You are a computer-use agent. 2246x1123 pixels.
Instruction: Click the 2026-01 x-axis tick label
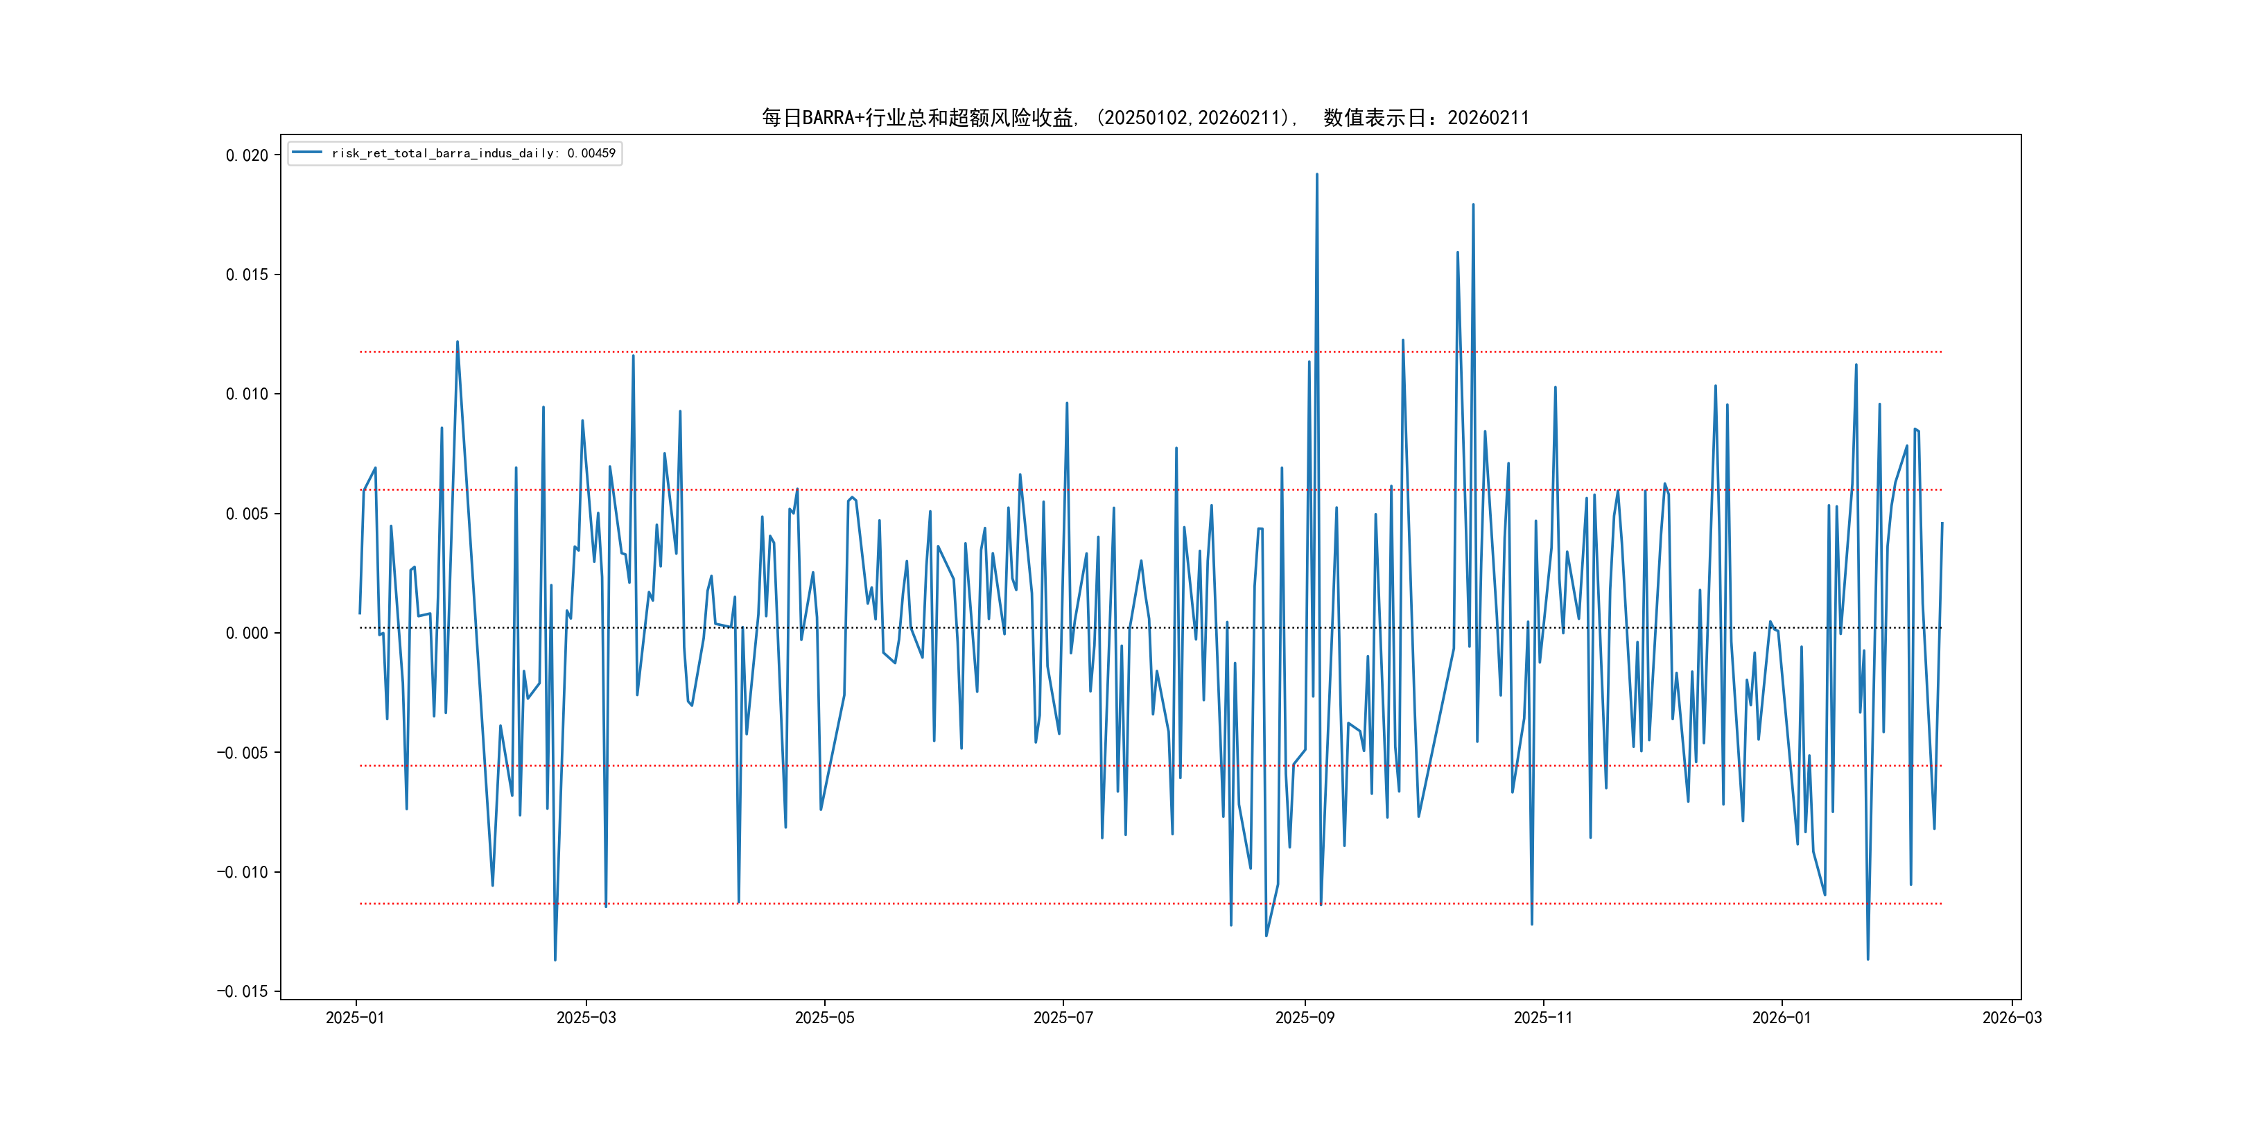[1782, 1018]
